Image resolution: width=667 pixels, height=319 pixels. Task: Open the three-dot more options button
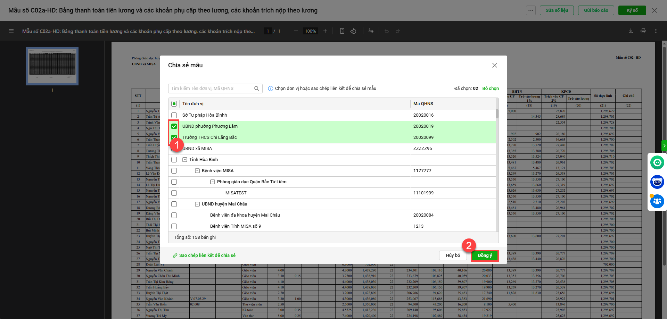(530, 10)
